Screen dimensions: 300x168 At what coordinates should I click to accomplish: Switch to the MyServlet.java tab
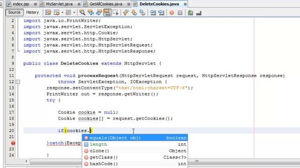coord(59,4)
